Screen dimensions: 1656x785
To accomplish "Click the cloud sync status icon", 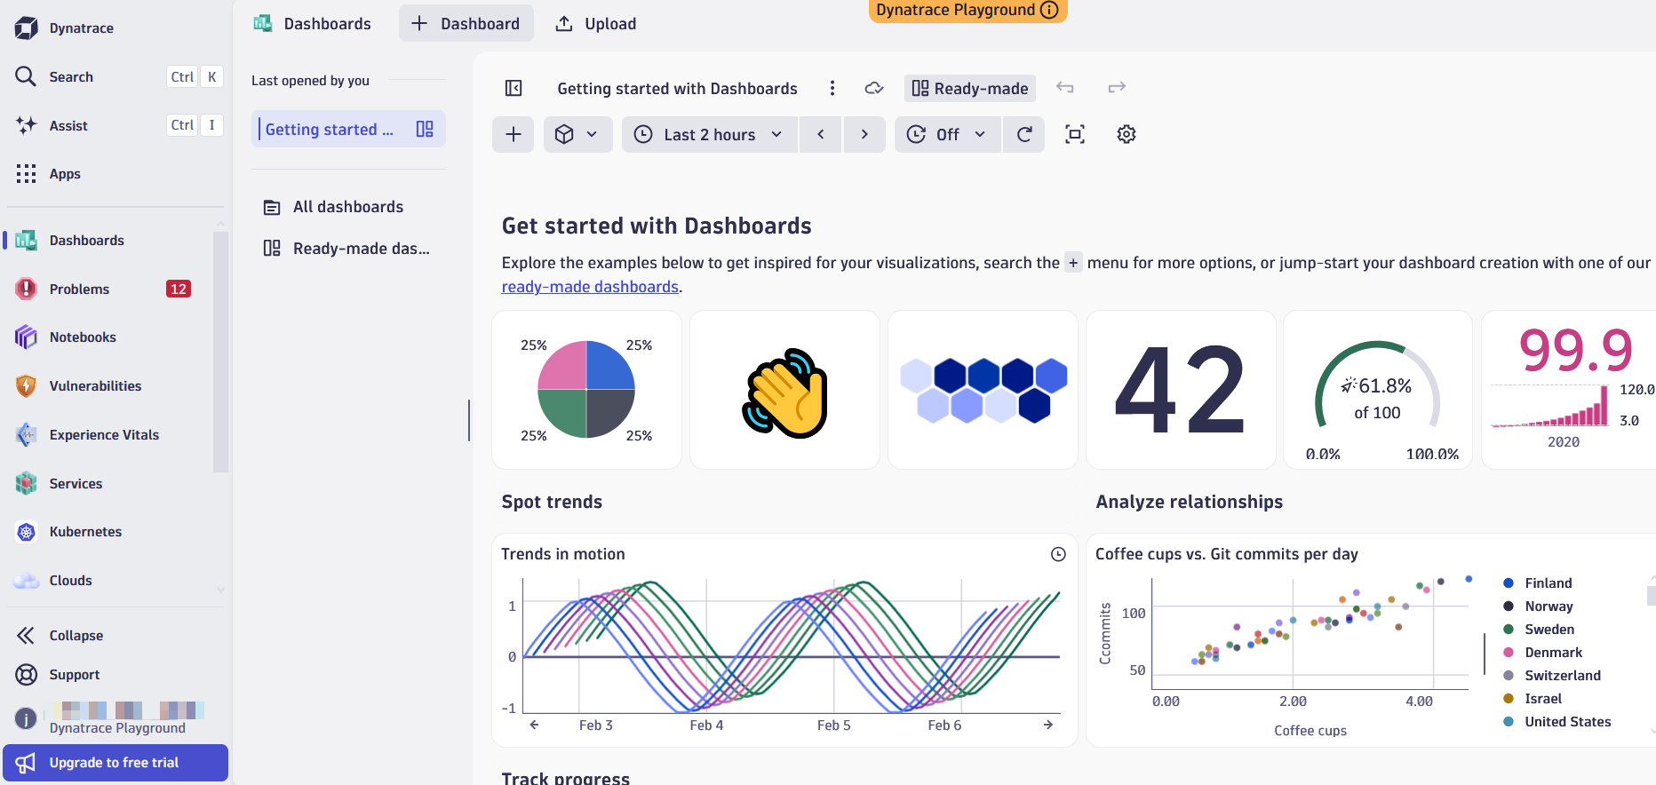I will [x=874, y=88].
